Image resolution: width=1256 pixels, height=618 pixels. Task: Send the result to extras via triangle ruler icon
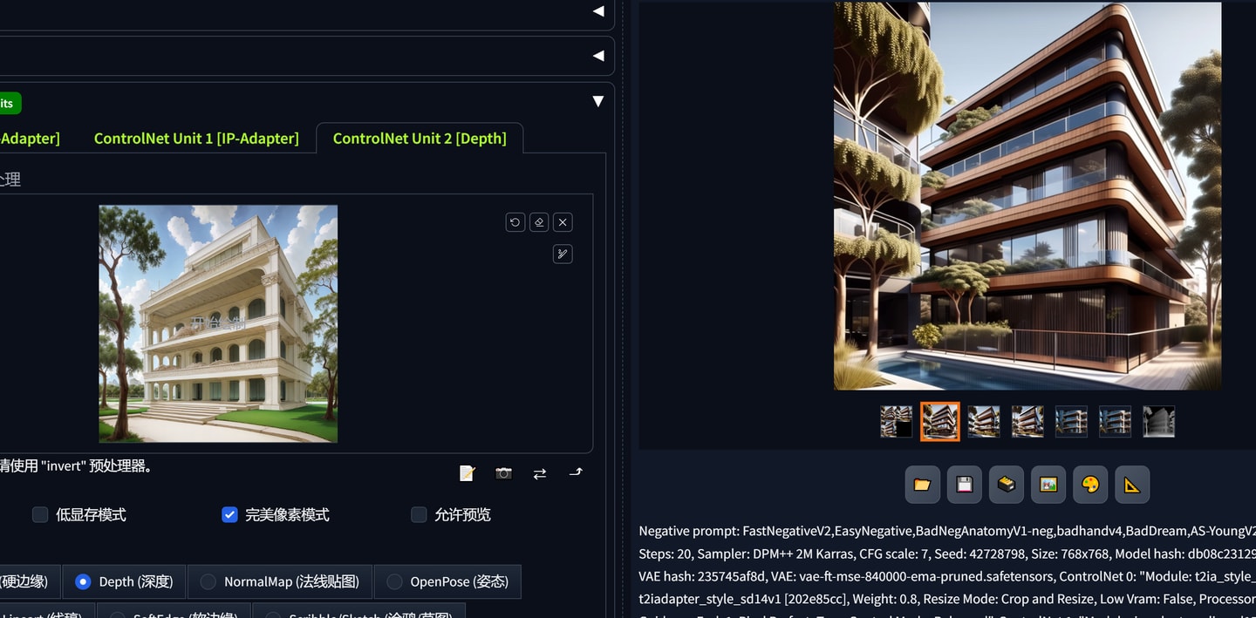1132,485
